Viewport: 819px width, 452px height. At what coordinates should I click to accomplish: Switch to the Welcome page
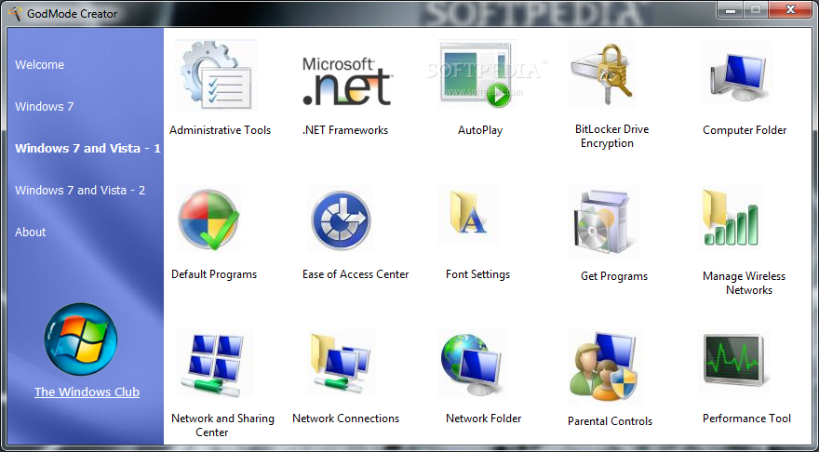coord(40,65)
